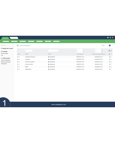Open Outils de projet section in sidebar
The image size is (115, 143).
(6, 58)
